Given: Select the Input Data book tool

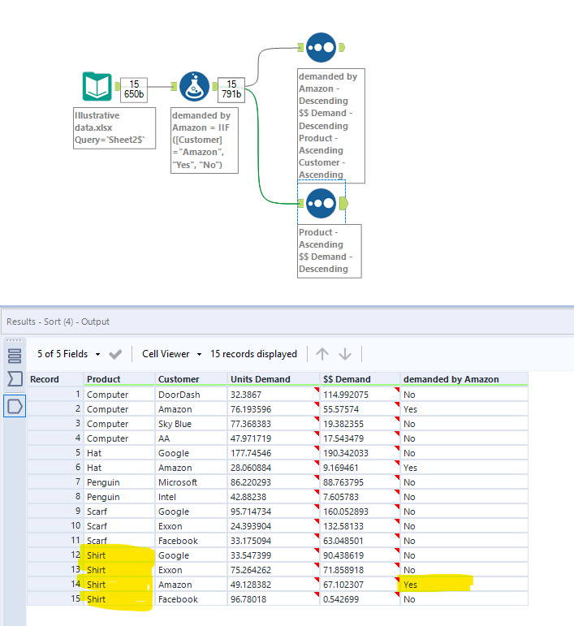Looking at the screenshot, I should coord(97,86).
